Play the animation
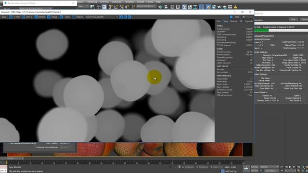 290,167
